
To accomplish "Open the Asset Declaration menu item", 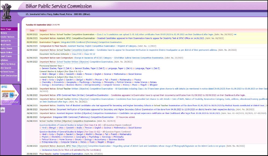I will point(9,76).
